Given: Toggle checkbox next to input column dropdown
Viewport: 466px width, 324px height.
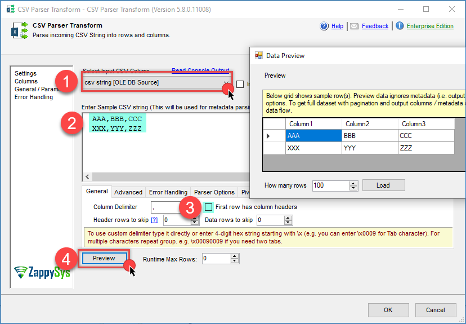Looking at the screenshot, I should pos(240,84).
